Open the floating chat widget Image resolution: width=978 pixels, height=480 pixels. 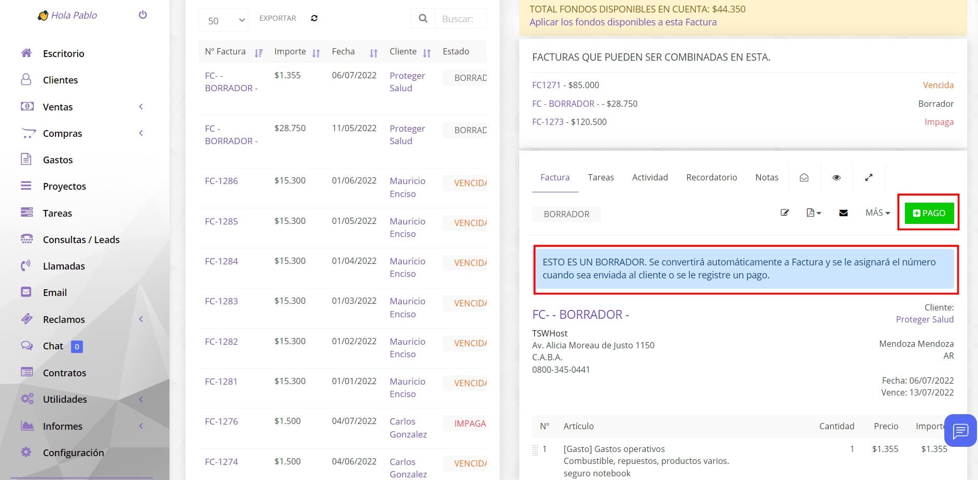(x=960, y=430)
